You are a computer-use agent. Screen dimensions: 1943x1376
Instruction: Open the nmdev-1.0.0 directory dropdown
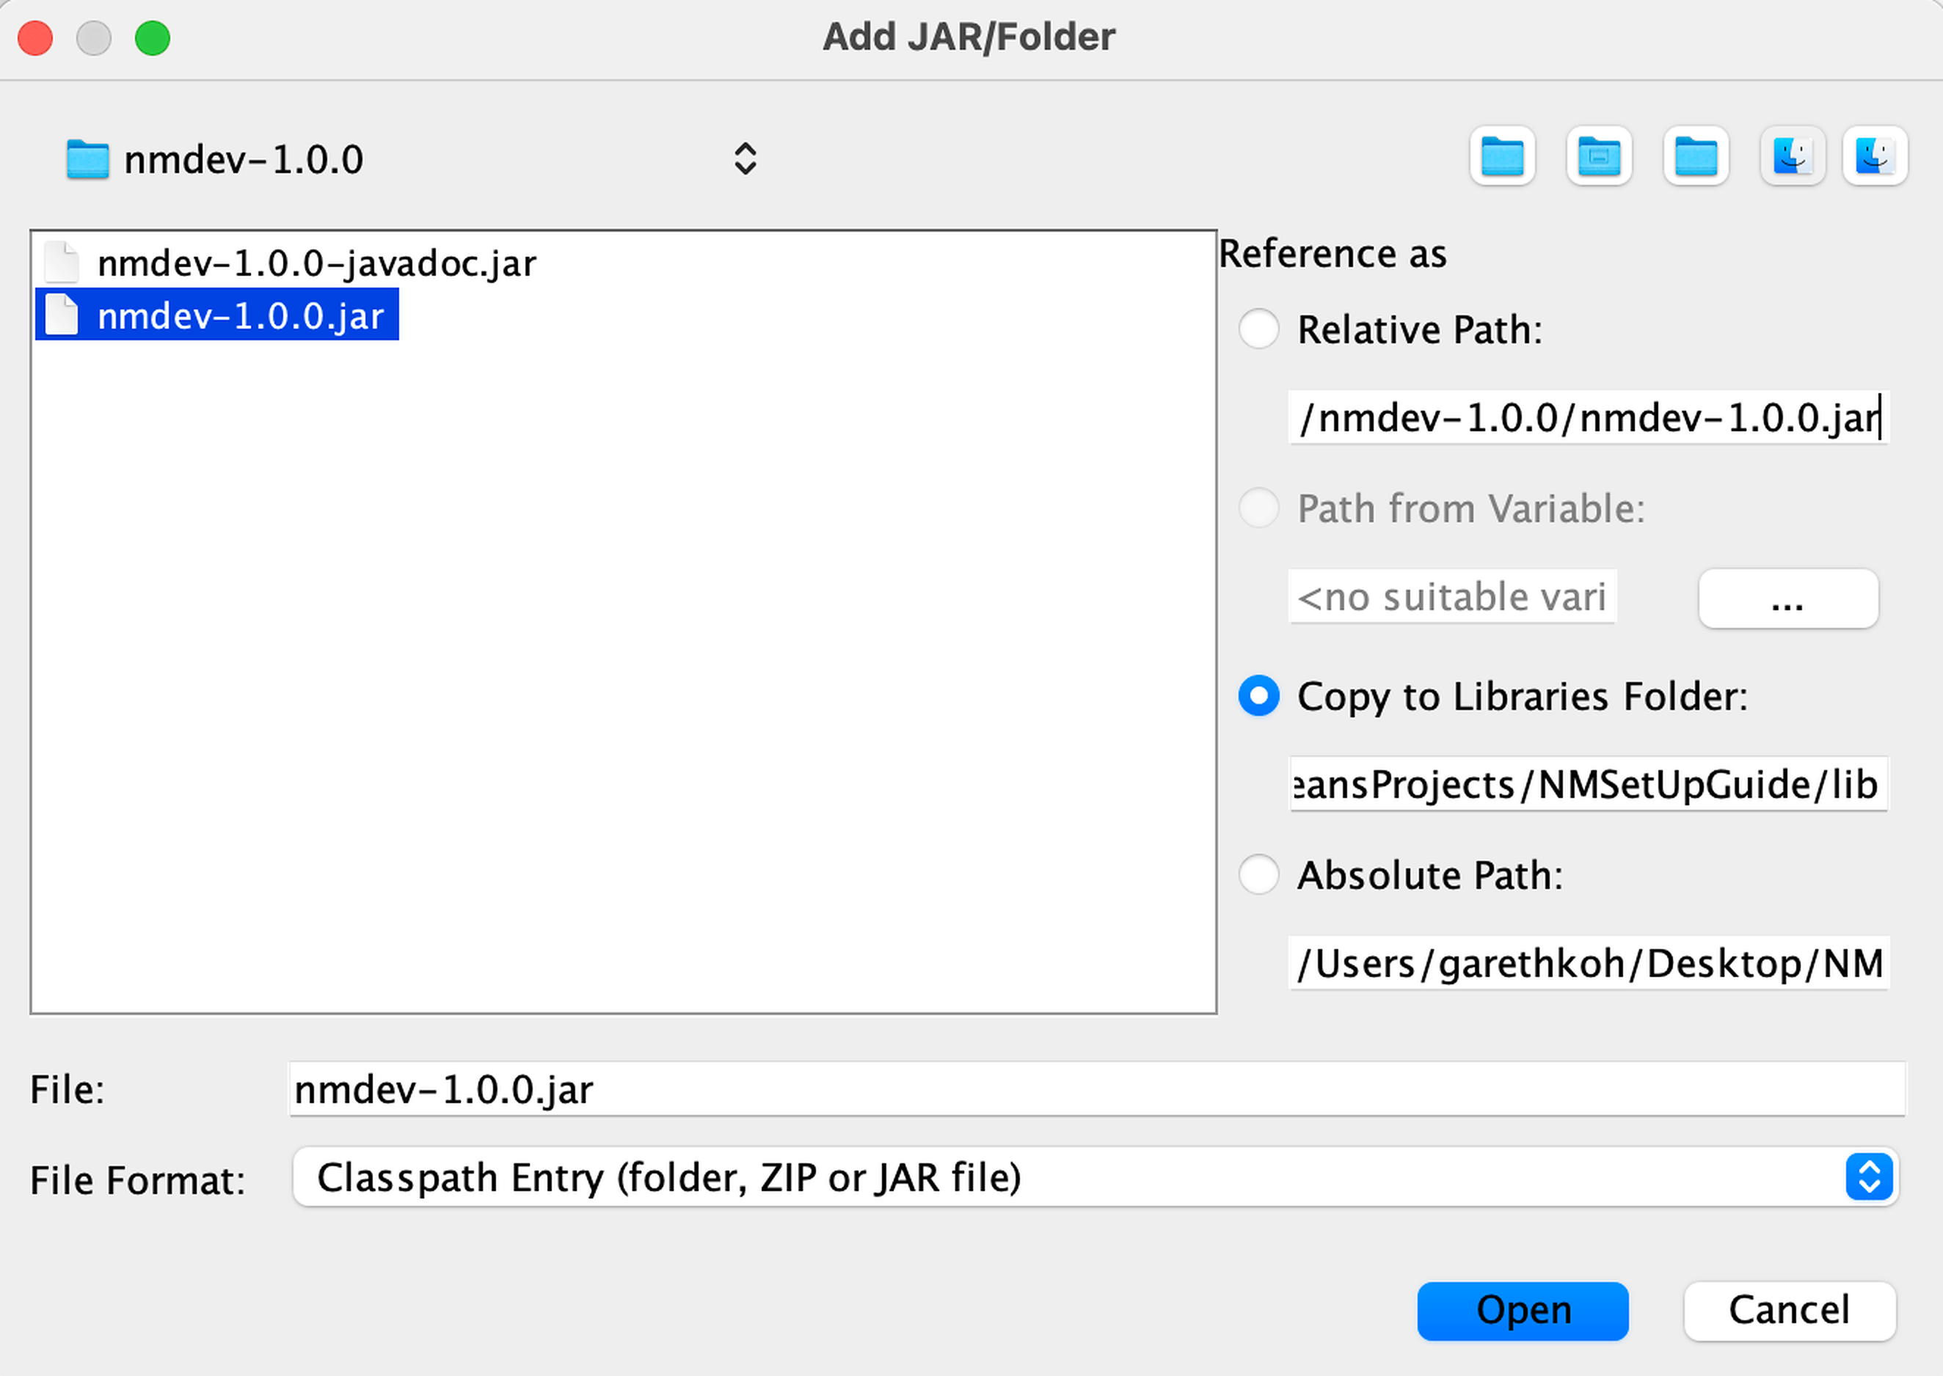click(x=412, y=158)
